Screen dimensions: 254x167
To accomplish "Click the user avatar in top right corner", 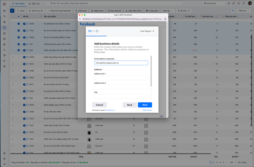I will pyautogui.click(x=250, y=3).
